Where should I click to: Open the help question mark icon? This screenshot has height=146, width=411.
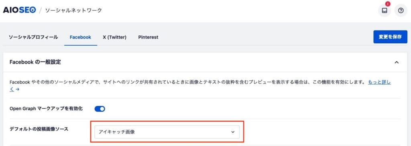pos(401,11)
